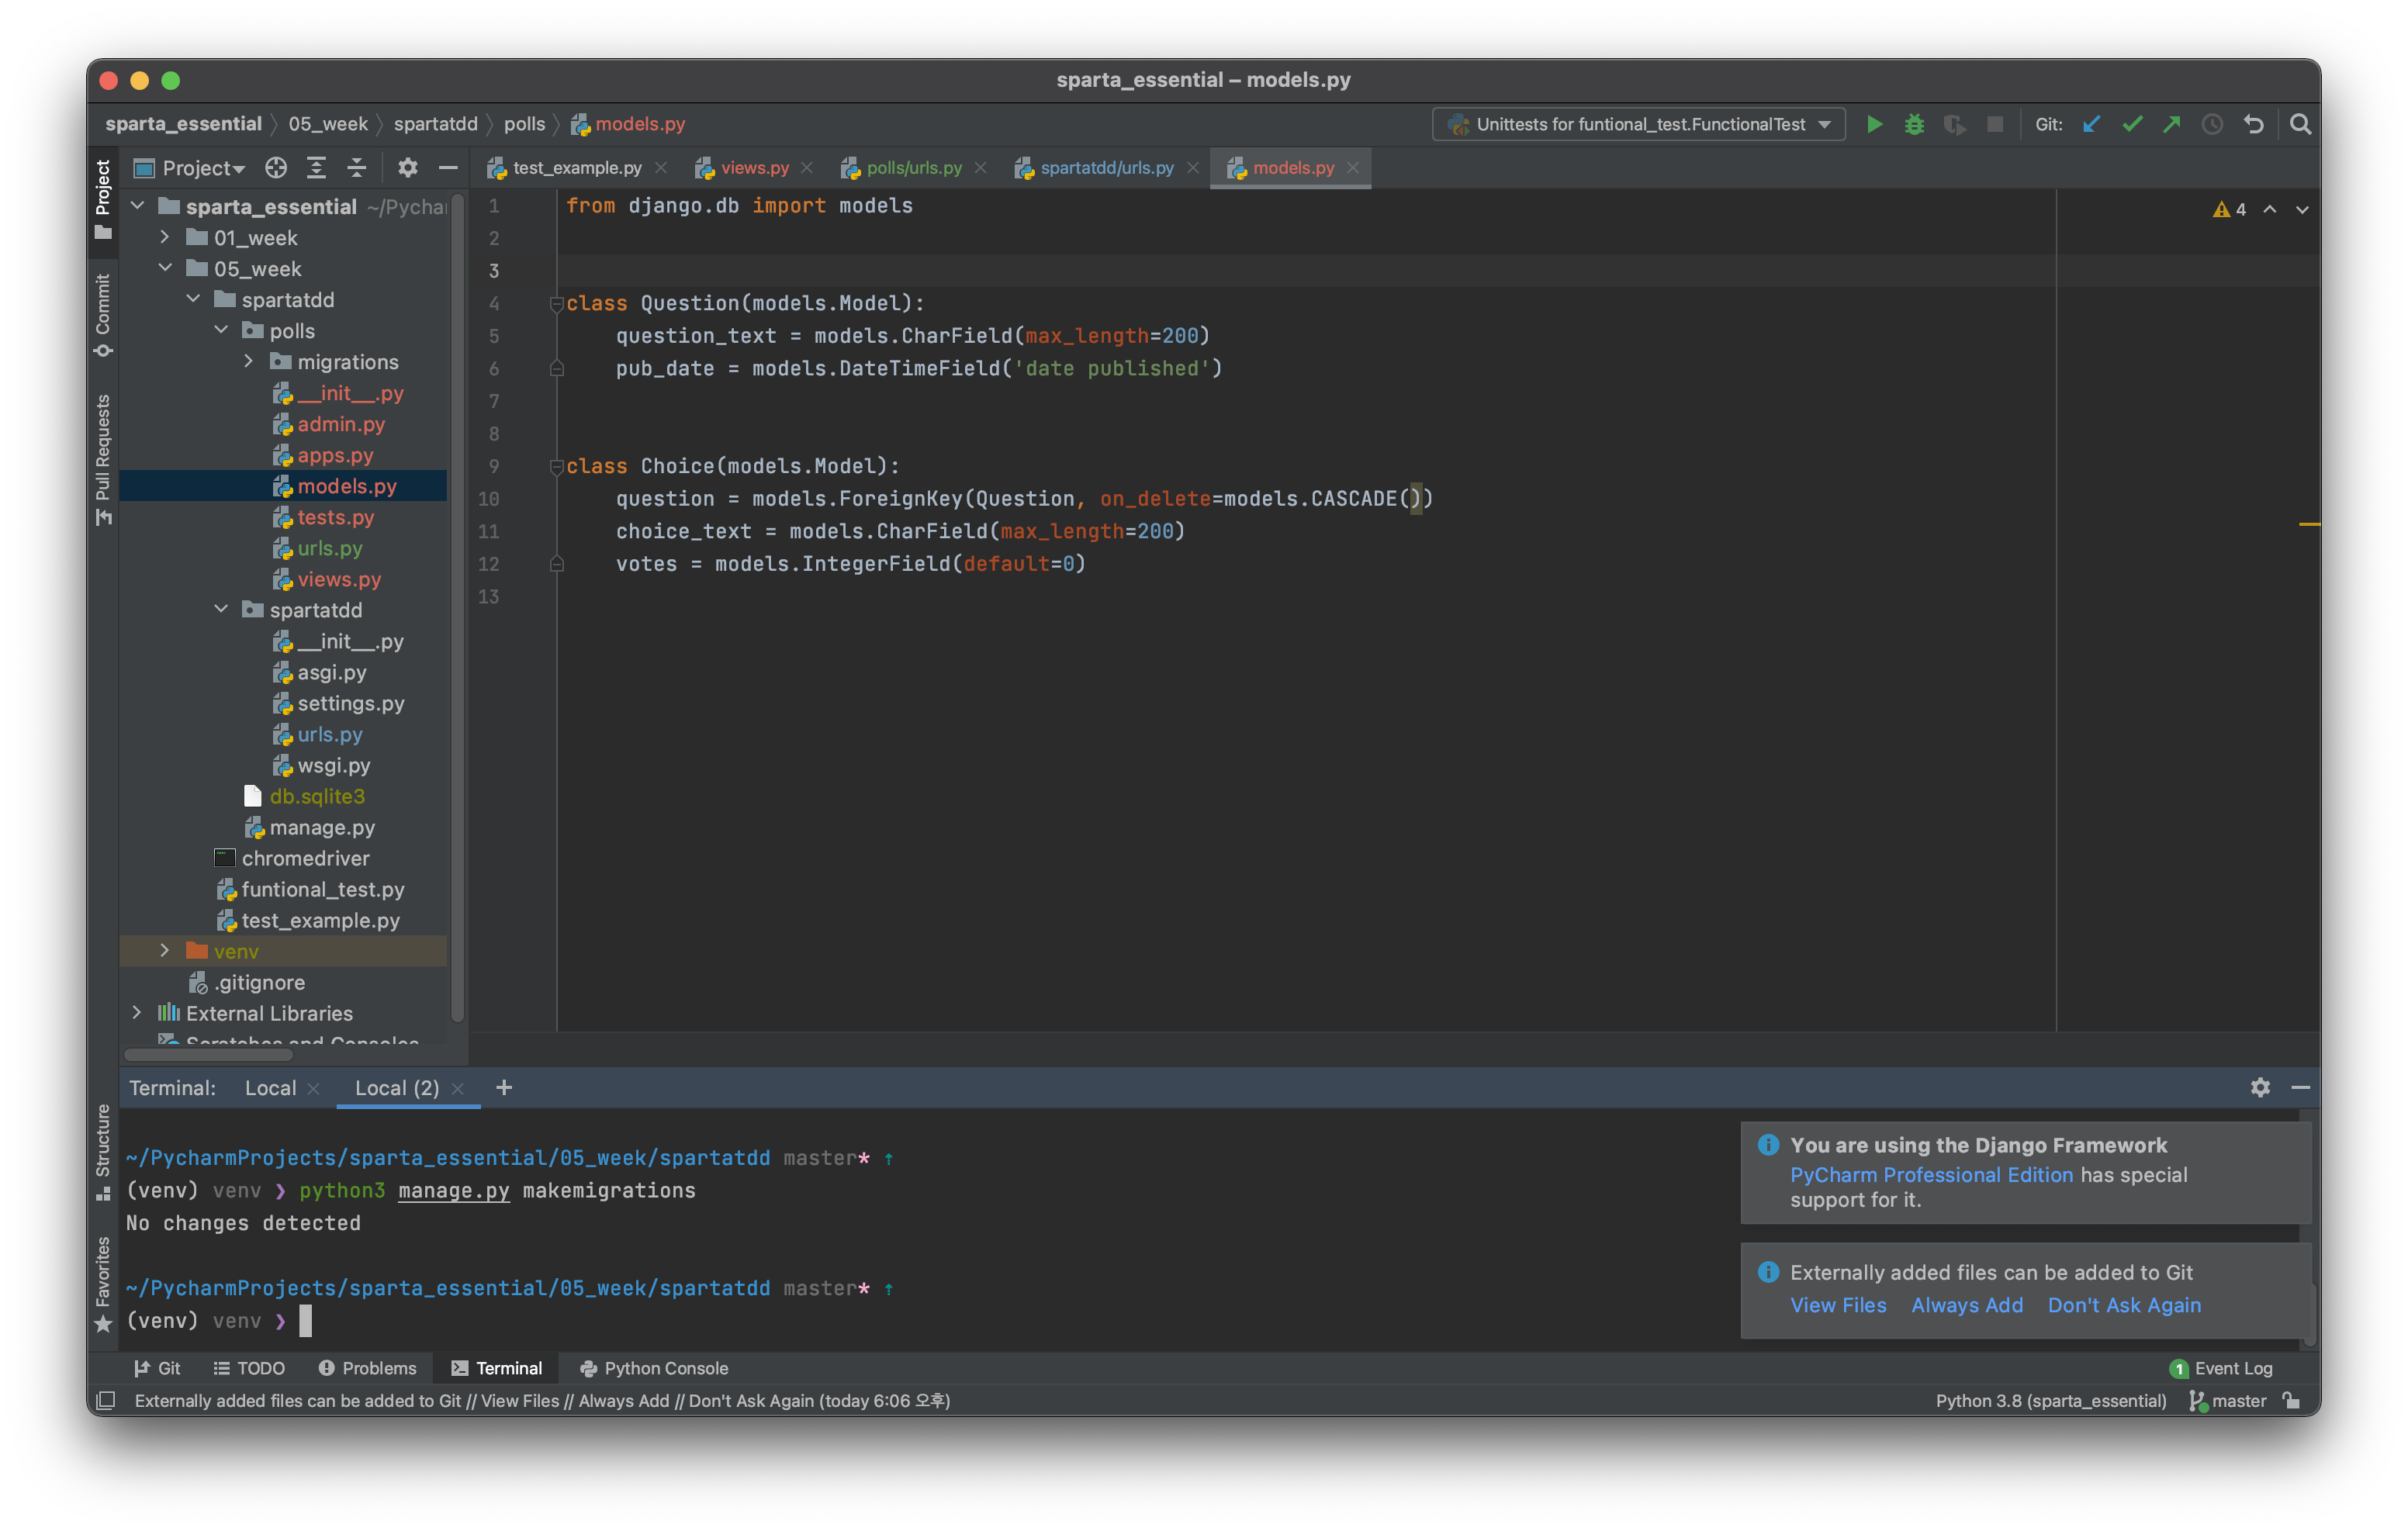Open the Python Console tab

click(654, 1368)
